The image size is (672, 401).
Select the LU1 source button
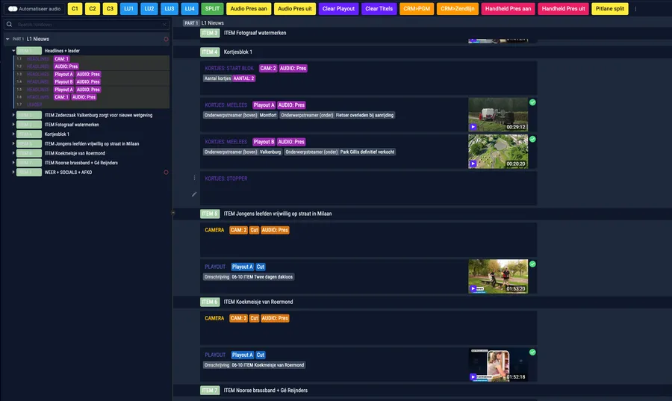(x=128, y=8)
